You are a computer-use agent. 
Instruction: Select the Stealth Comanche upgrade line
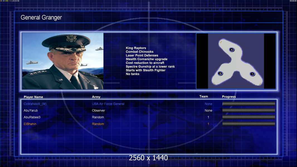point(147,59)
